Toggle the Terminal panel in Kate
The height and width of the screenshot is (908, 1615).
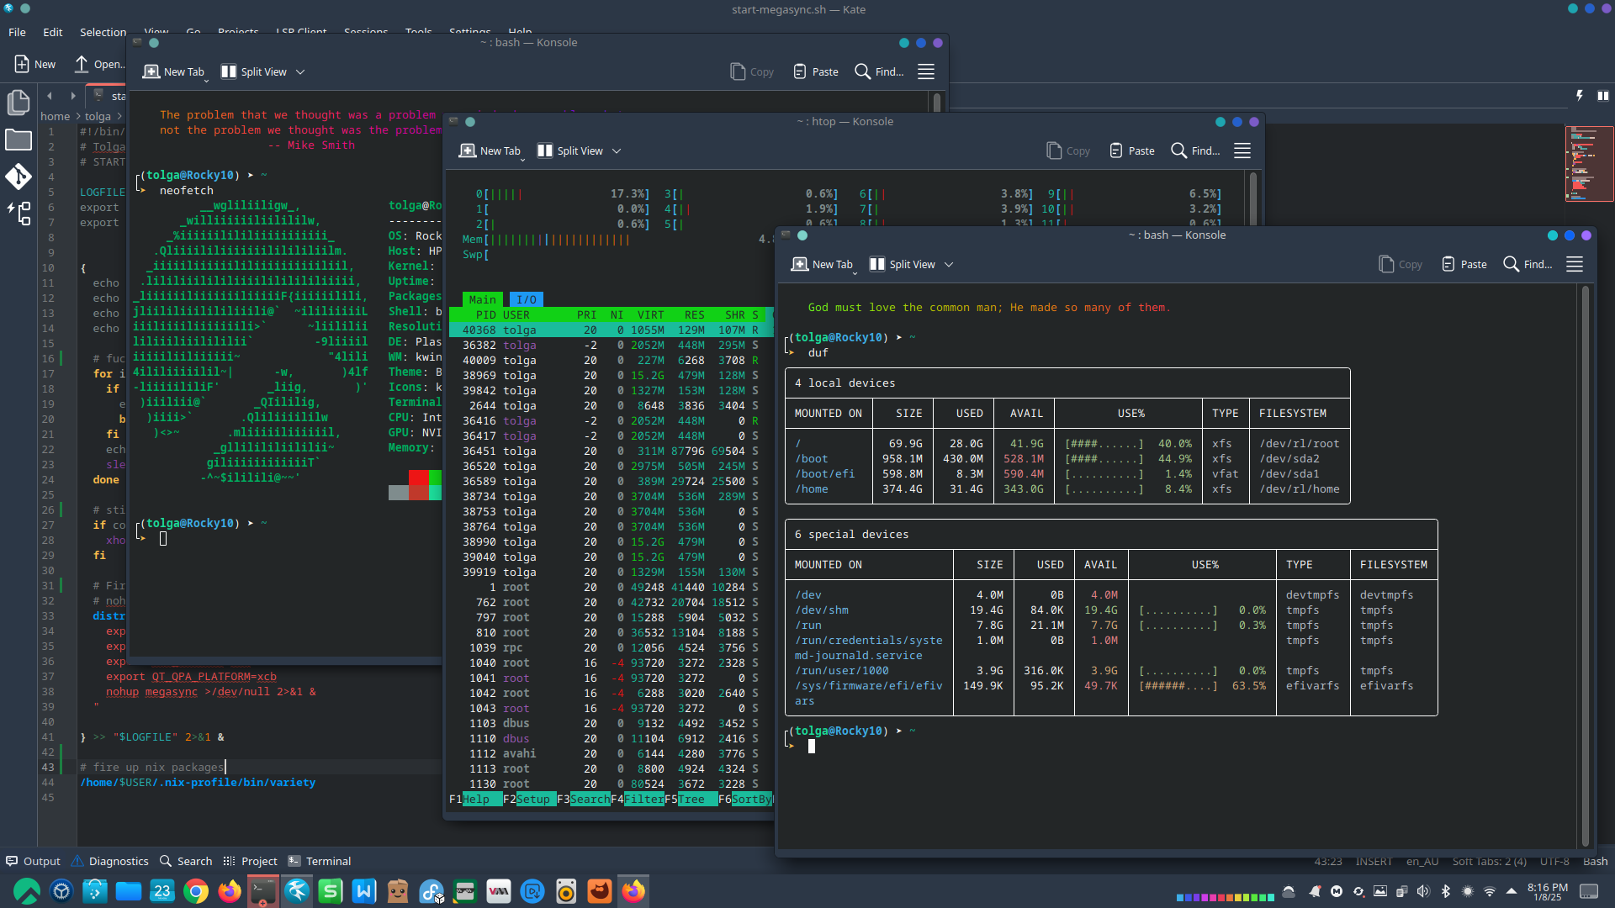(320, 861)
